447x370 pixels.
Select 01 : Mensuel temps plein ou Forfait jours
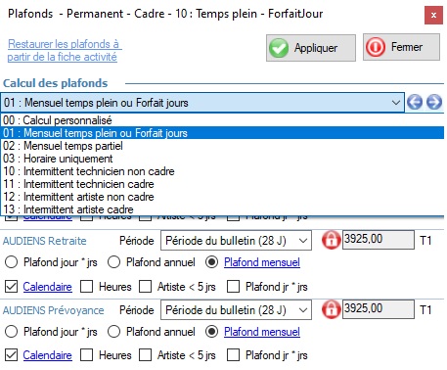click(x=222, y=133)
